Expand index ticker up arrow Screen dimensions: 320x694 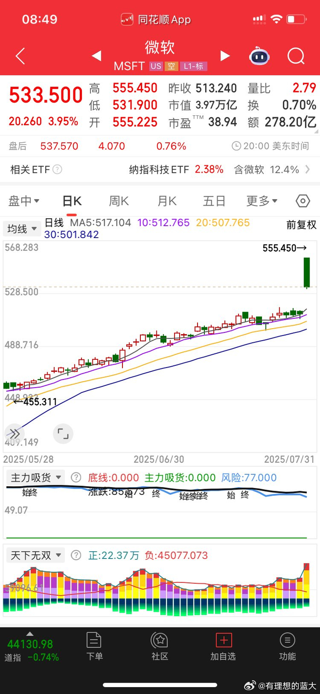[30, 634]
